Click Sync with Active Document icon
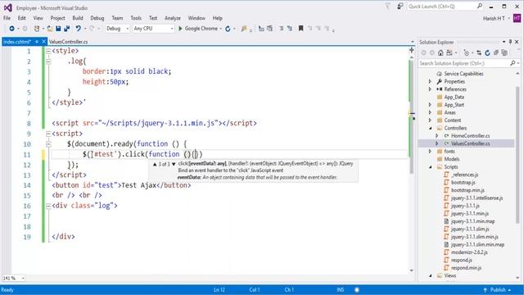Viewport: 524px width, 295px height. (479, 52)
